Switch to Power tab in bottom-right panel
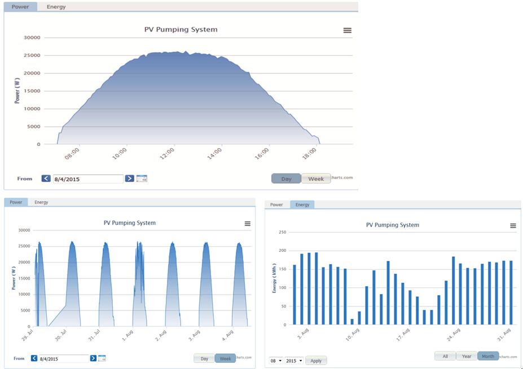Viewport: 523px width, 369px height. pos(276,204)
